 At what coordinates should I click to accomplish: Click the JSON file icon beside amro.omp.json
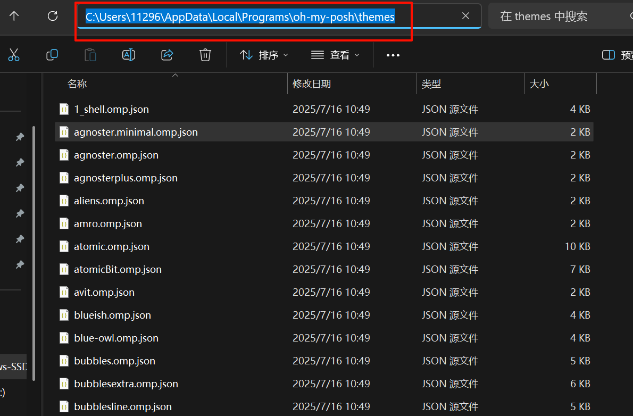click(64, 224)
